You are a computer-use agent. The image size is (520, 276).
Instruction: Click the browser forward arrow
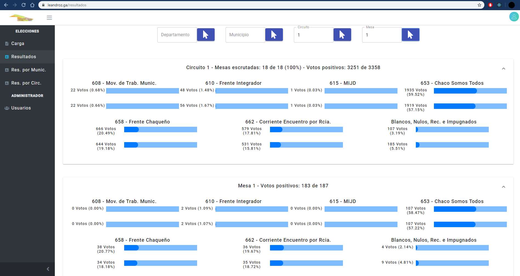(x=15, y=5)
